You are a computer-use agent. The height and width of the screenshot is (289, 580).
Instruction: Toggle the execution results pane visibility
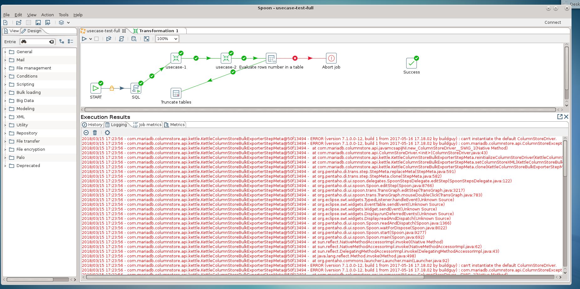(146, 39)
